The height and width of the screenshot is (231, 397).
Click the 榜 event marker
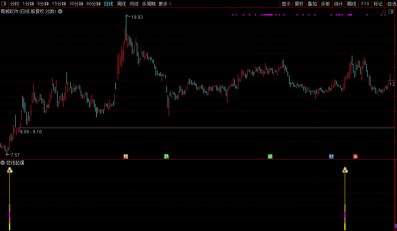[126, 156]
